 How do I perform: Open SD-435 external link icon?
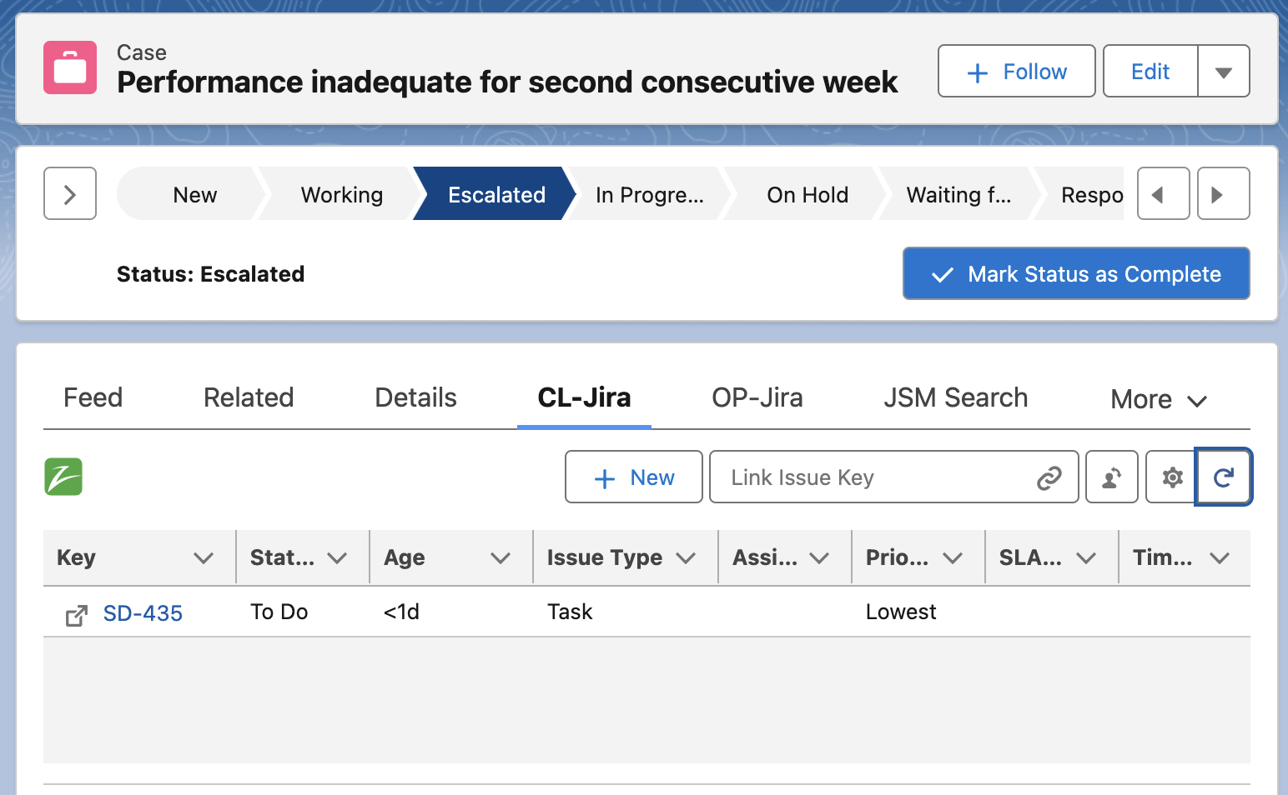(76, 616)
